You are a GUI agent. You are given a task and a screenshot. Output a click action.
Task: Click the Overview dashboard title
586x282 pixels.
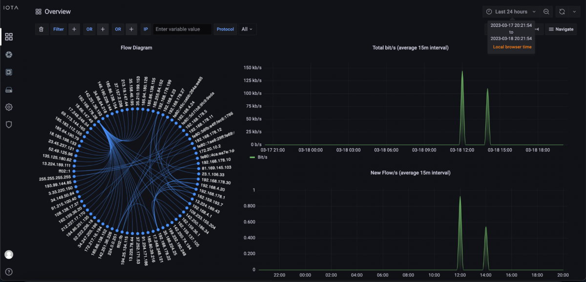(x=57, y=12)
